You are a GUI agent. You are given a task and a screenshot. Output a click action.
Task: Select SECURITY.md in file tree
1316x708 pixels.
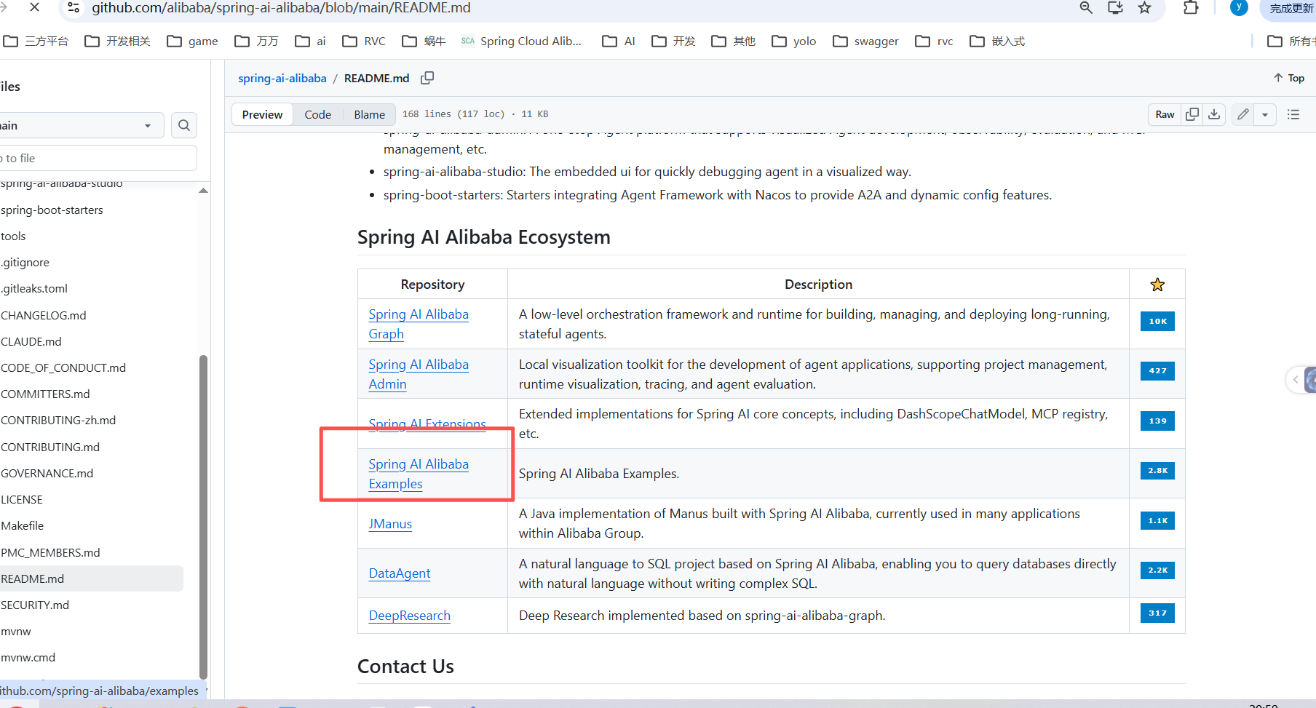pos(35,605)
